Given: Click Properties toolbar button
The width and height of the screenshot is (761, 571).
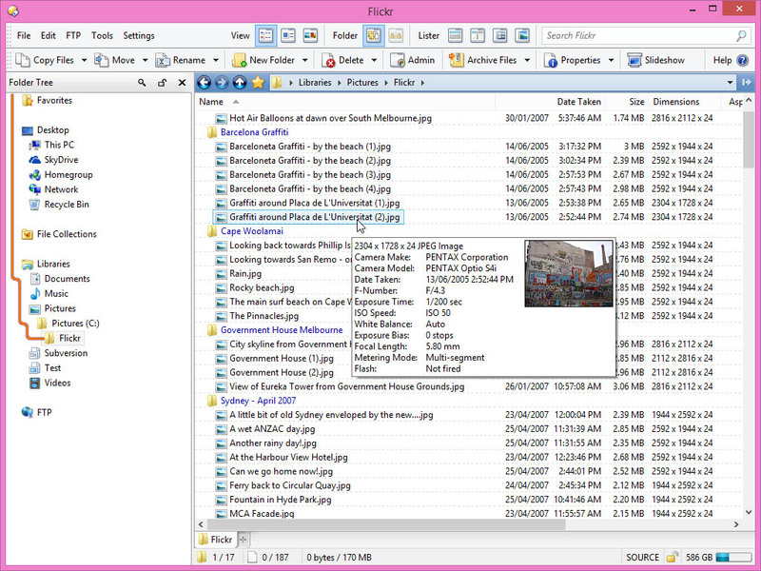Looking at the screenshot, I should 573,60.
